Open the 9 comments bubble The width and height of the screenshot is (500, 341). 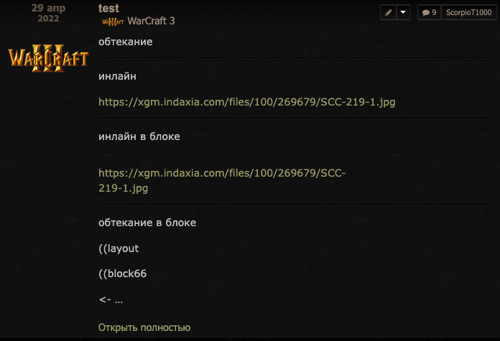(429, 12)
